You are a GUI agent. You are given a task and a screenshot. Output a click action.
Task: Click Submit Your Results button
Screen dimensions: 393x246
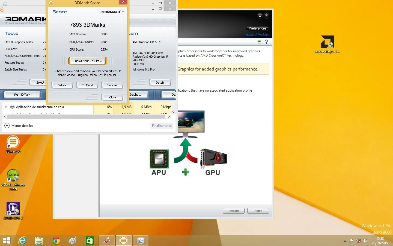87,61
